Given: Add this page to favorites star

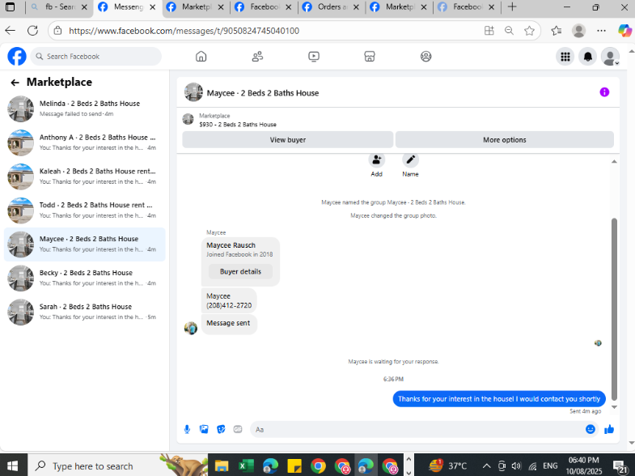Looking at the screenshot, I should pos(529,31).
